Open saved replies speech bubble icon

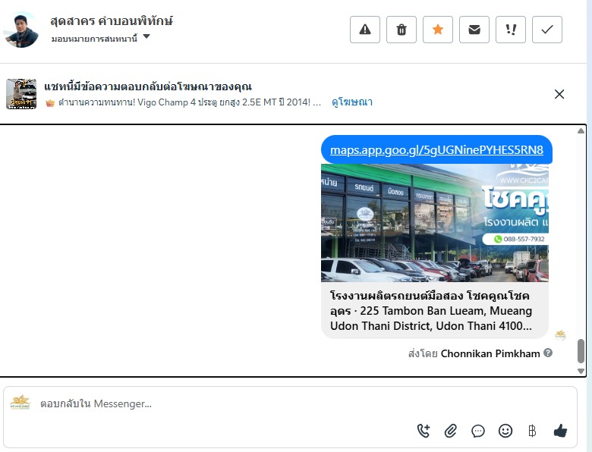(x=478, y=431)
